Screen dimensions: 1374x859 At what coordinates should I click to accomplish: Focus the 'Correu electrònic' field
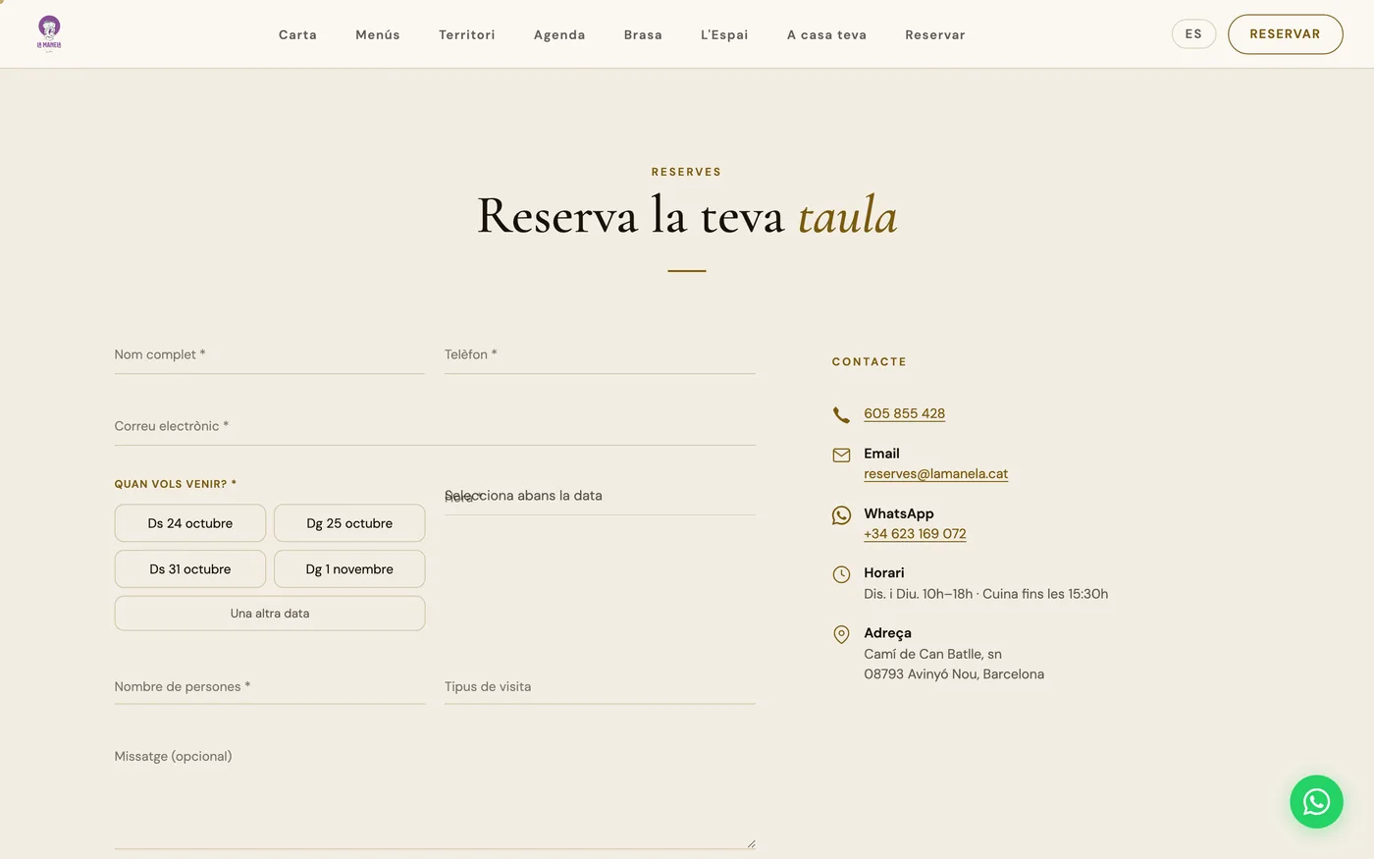pyautogui.click(x=435, y=426)
